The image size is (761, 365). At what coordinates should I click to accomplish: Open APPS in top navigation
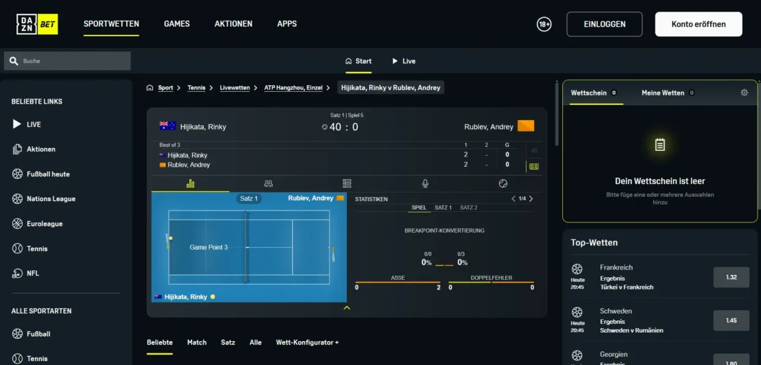click(287, 24)
